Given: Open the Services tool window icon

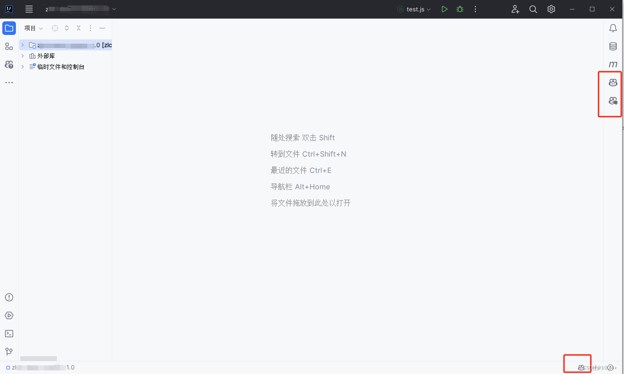Looking at the screenshot, I should click(9, 315).
